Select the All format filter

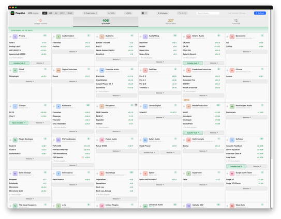pos(45,13)
